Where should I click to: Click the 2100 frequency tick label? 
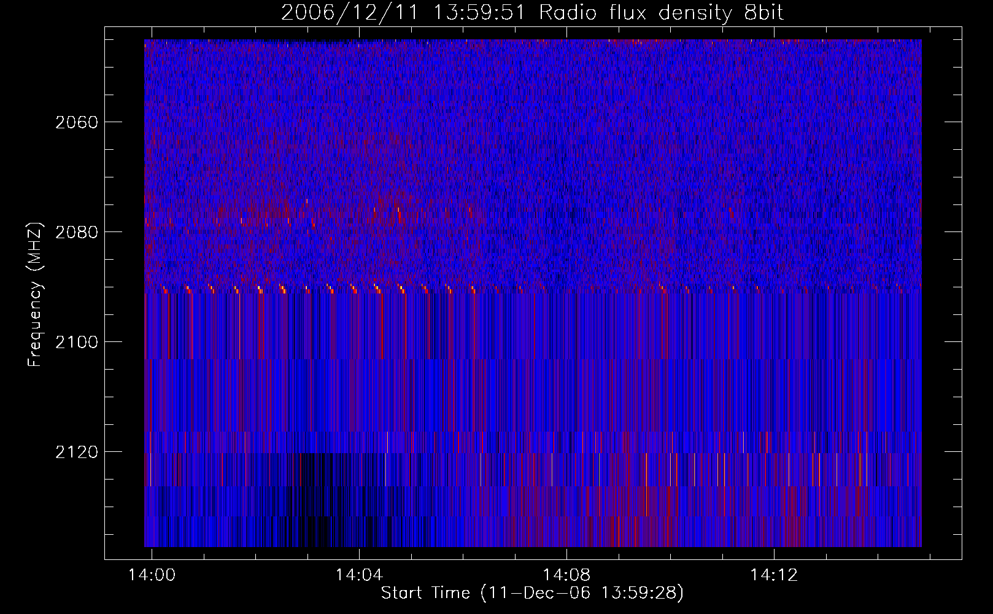click(77, 342)
